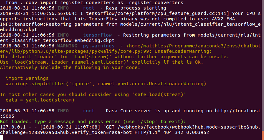The width and height of the screenshot is (264, 140).
Task: Click the '0.003952' response time value
Action: coord(197,132)
